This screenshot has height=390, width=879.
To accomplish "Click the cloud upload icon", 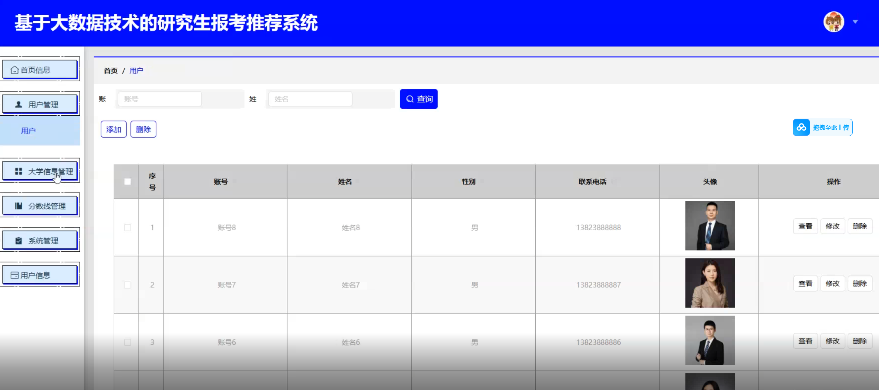I will [801, 128].
